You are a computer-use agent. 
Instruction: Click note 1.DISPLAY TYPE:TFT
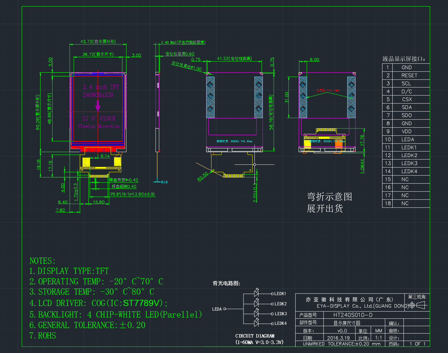coord(69,271)
